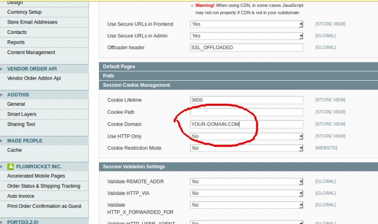Expand the Default Pages section
The width and height of the screenshot is (378, 224).
(x=238, y=66)
